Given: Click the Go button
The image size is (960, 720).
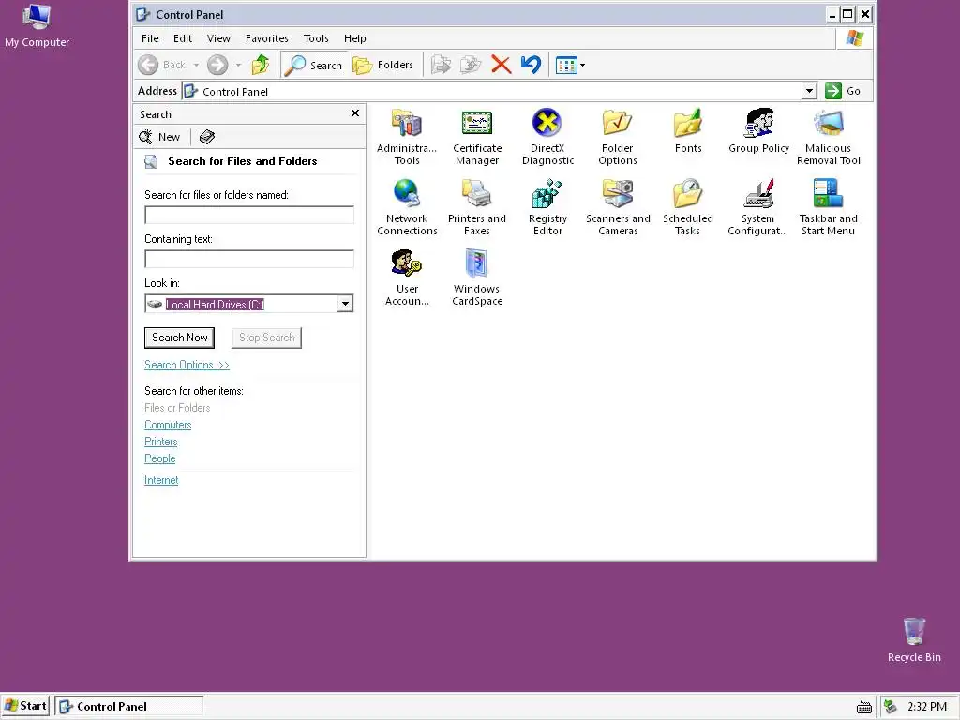Looking at the screenshot, I should [x=843, y=91].
